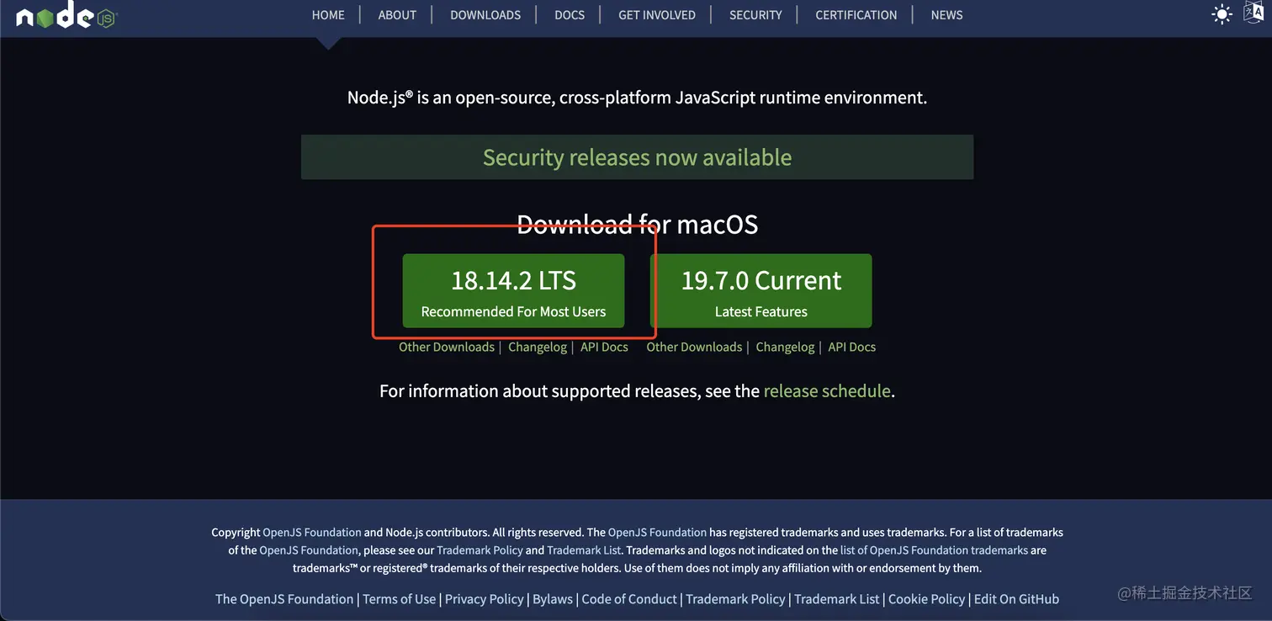
Task: Open the DOWNLOADS menu item
Action: pos(485,14)
